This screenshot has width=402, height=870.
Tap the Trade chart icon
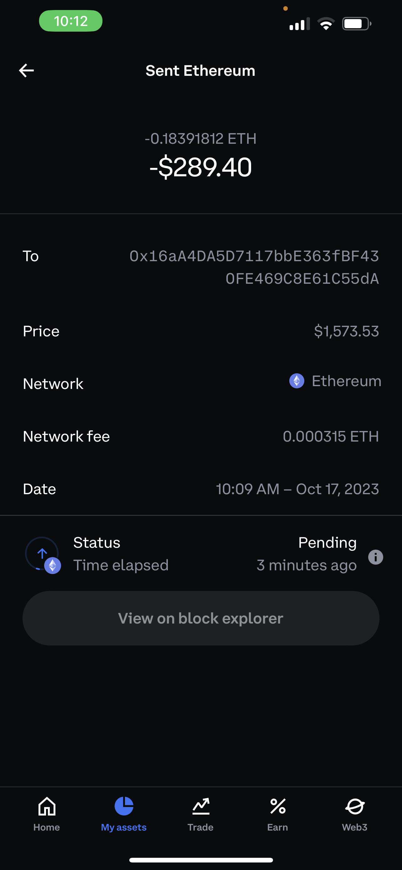pyautogui.click(x=201, y=806)
